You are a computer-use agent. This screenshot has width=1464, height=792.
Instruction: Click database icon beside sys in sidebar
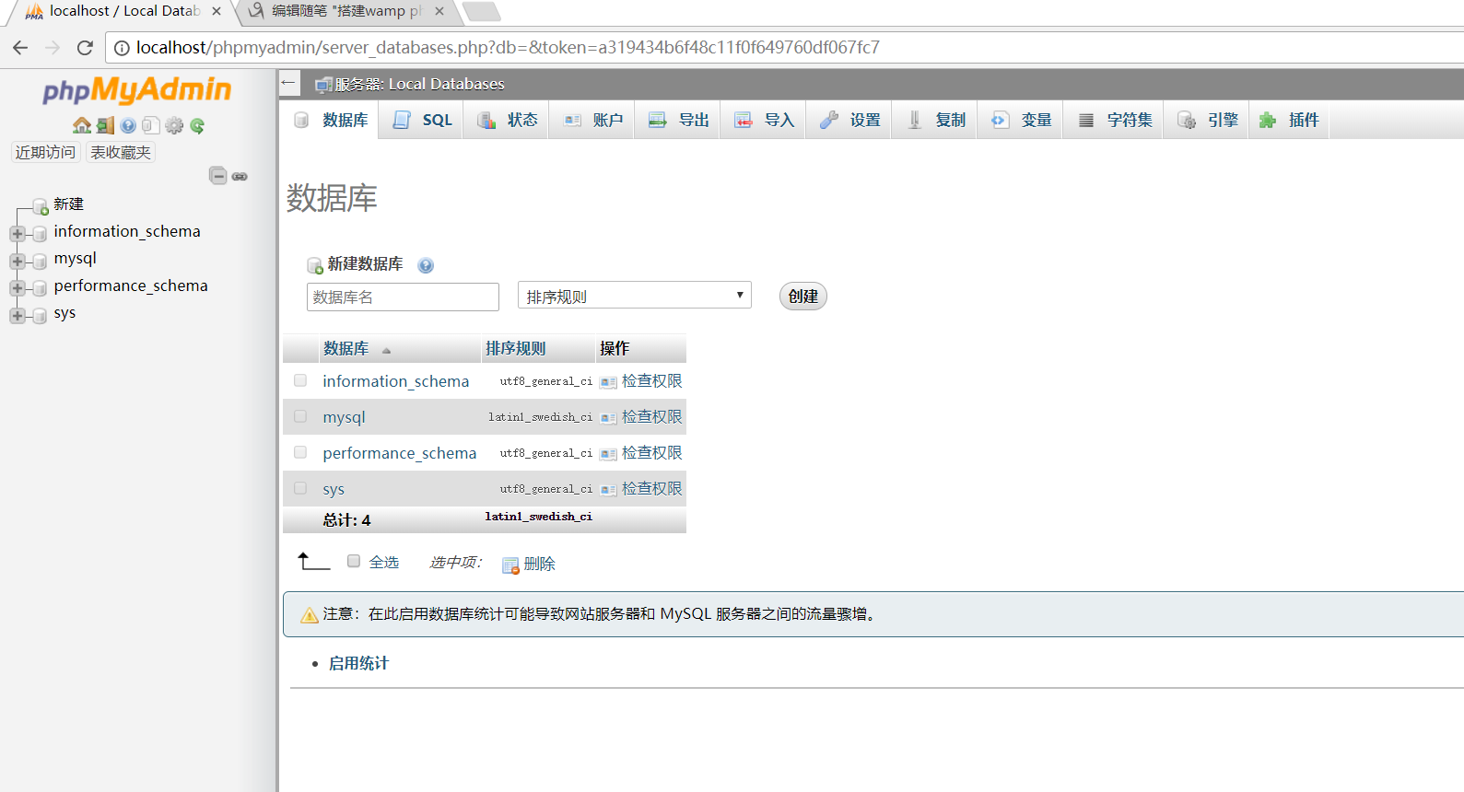[40, 316]
